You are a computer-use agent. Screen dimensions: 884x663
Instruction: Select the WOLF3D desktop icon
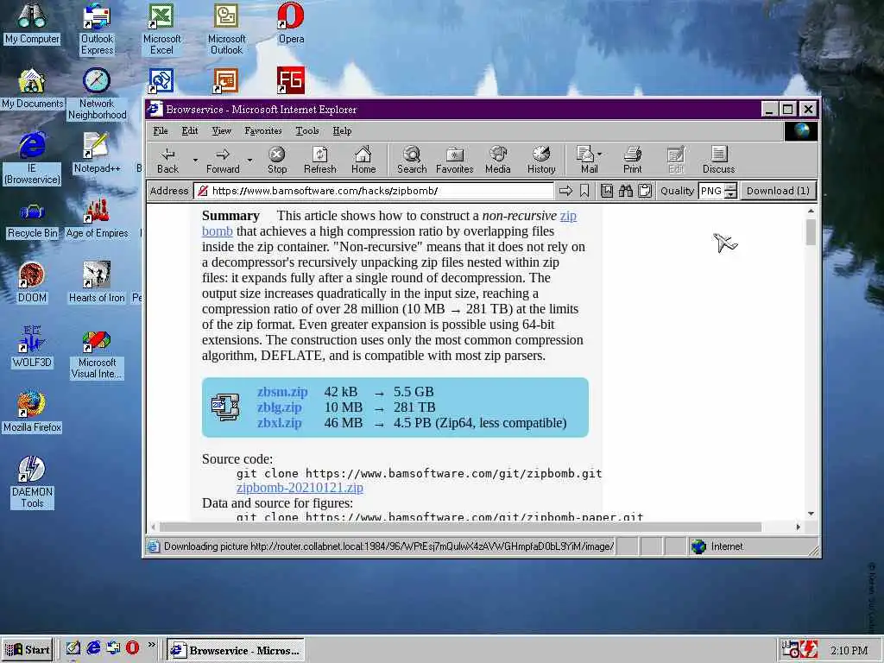click(x=32, y=347)
